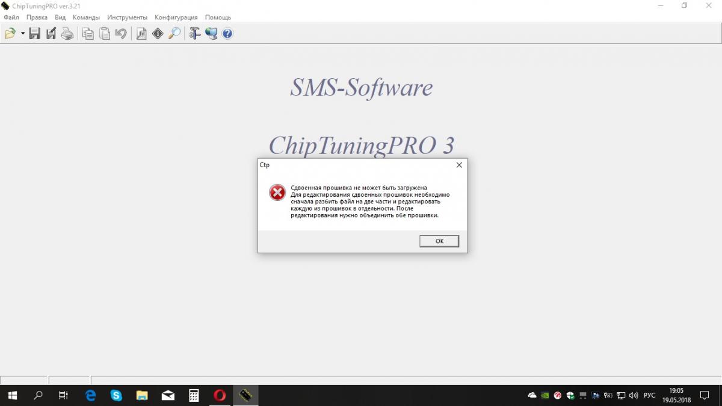
Task: Click the save floppy disk icon
Action: [35, 34]
